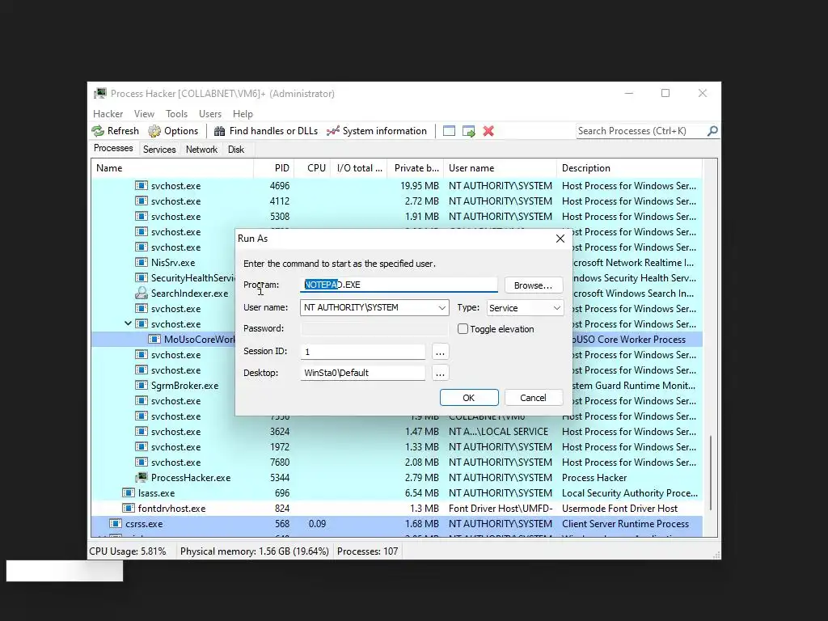Screen dimensions: 828x621
Task: Open the Options gear button
Action: (x=173, y=131)
